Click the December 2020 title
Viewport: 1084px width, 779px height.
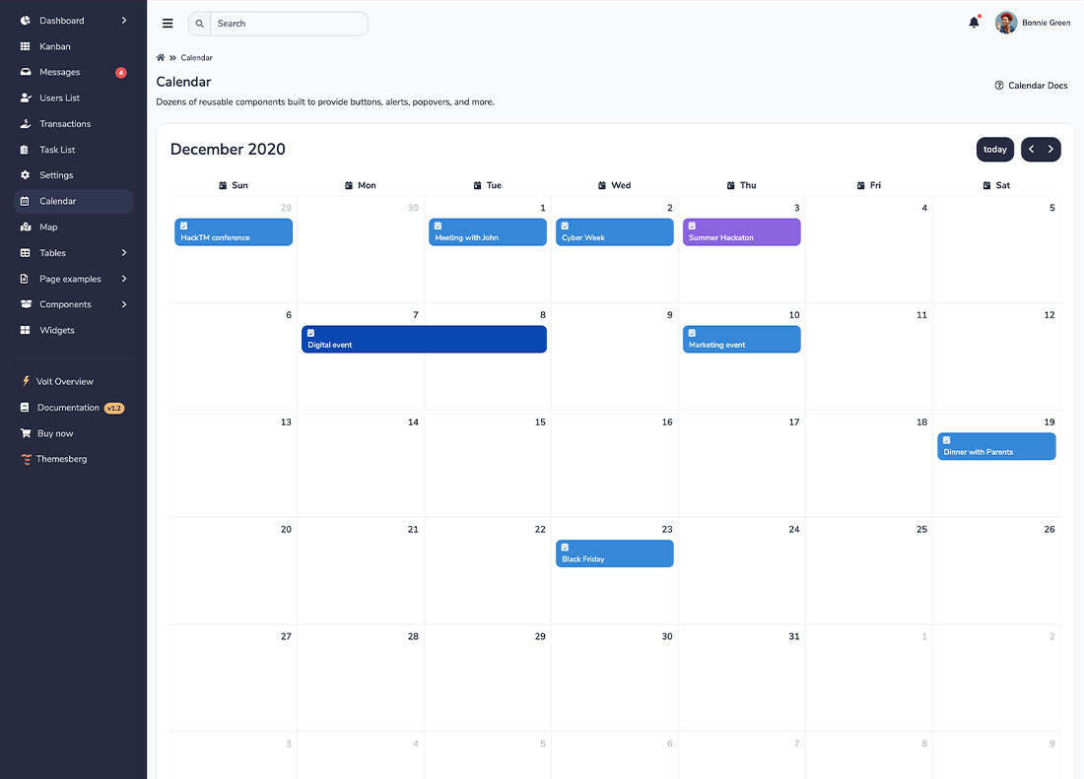click(228, 149)
